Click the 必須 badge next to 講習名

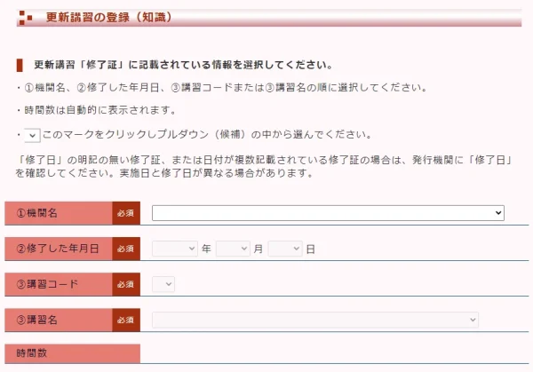coord(126,319)
